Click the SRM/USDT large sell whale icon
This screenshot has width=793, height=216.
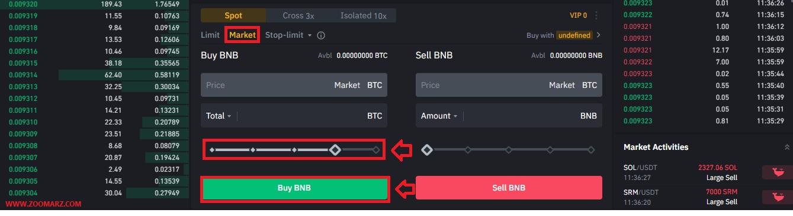point(775,197)
